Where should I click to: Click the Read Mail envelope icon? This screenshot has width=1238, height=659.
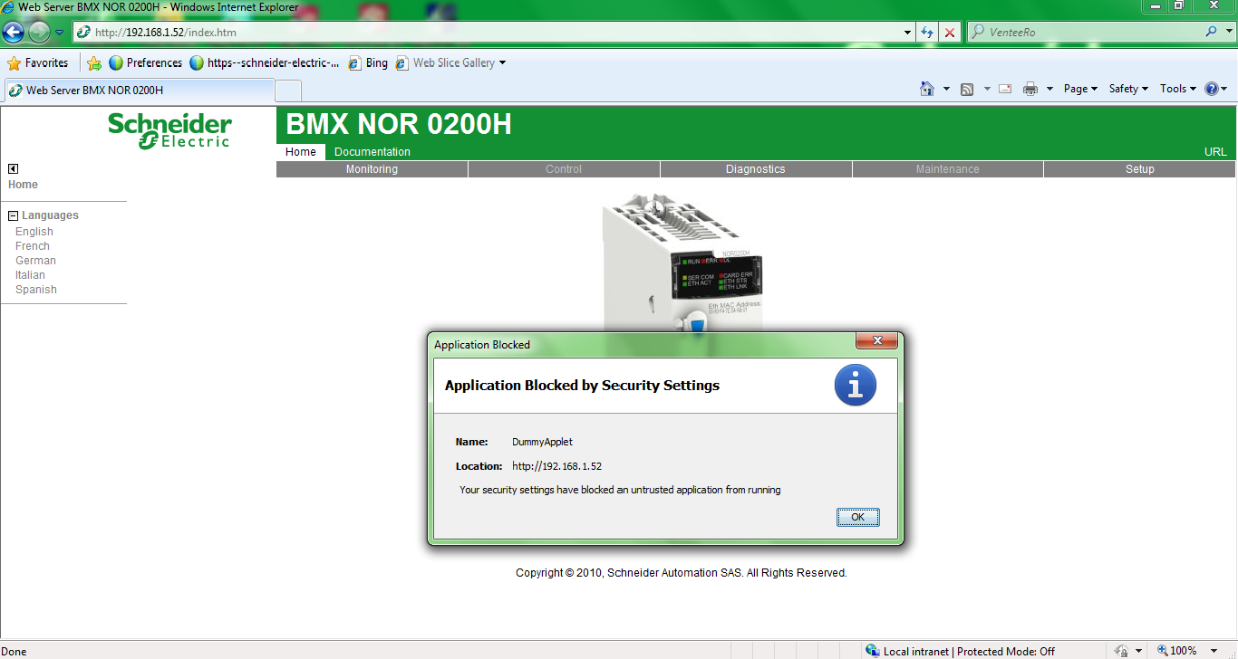[x=1005, y=89]
